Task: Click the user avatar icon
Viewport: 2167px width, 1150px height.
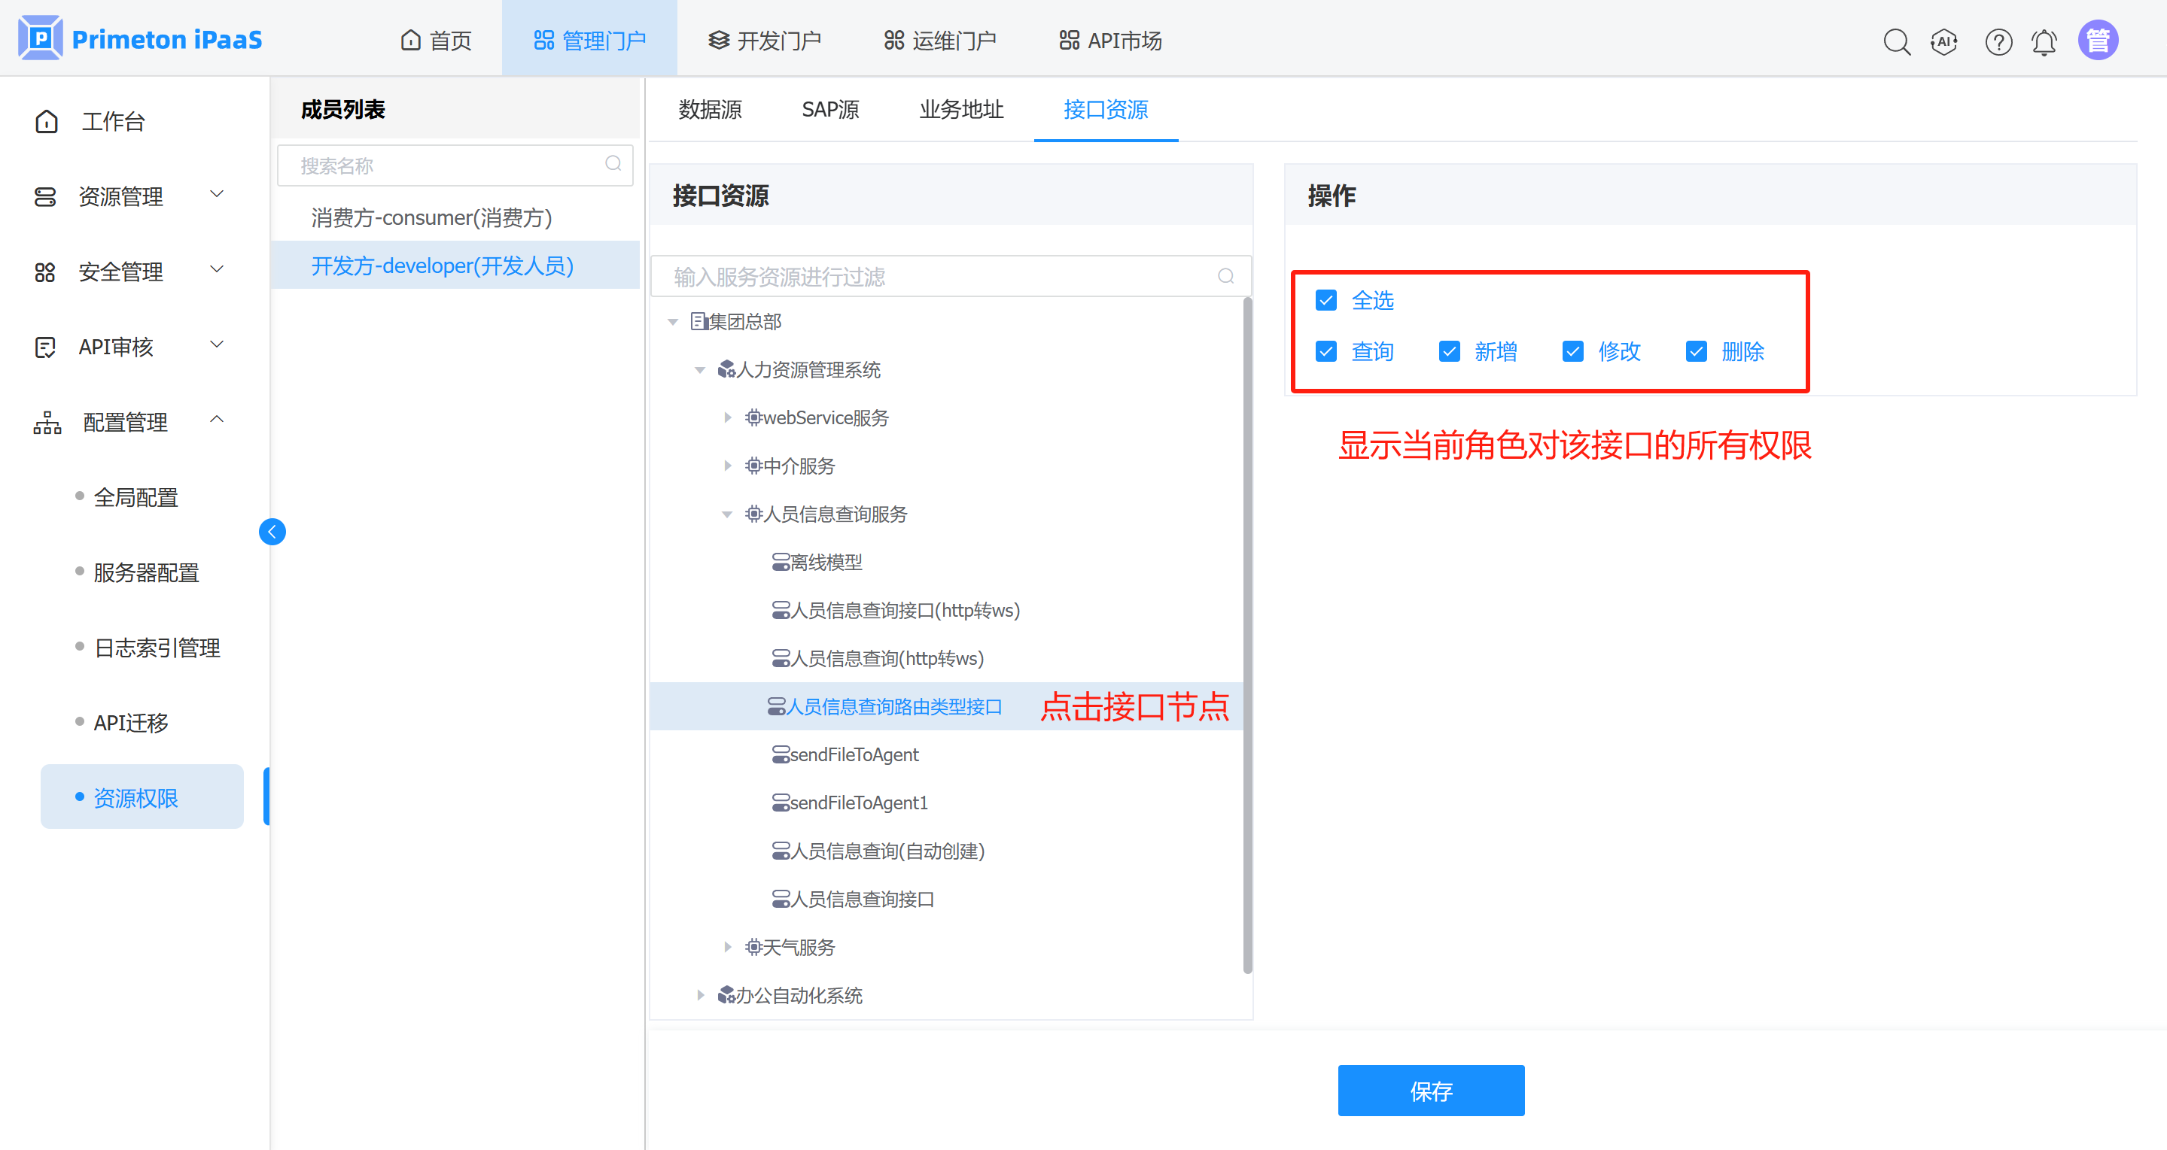Action: (2098, 41)
